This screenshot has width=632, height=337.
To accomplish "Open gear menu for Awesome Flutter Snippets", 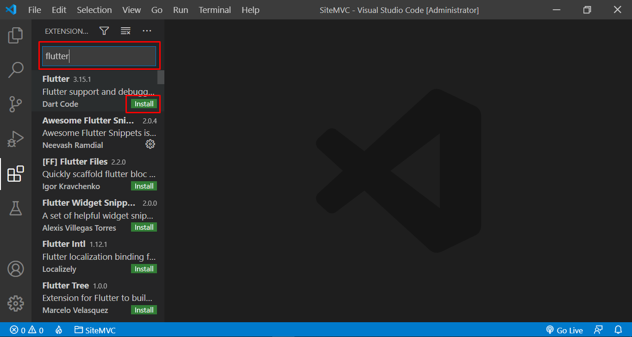I will point(150,144).
